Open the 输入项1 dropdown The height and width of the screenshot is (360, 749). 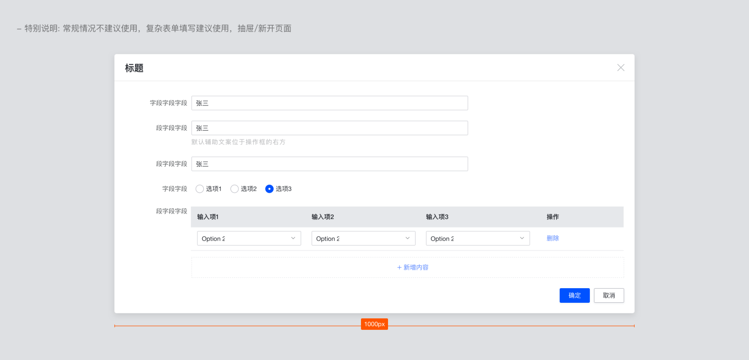tap(249, 238)
